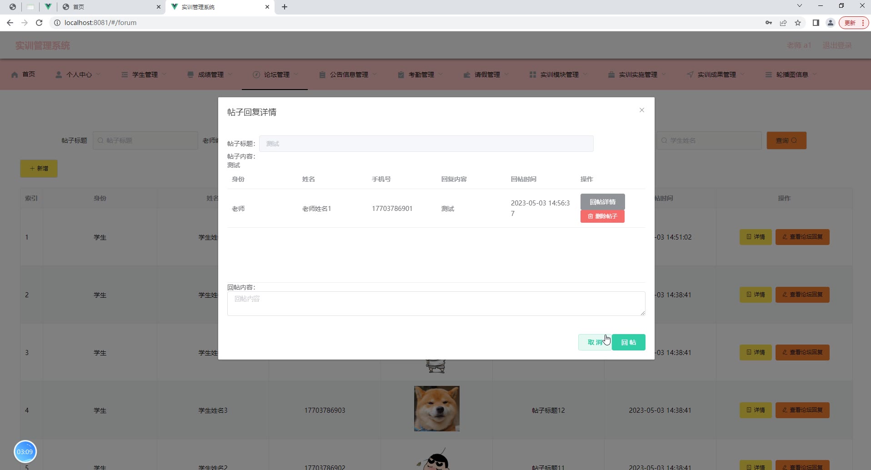The height and width of the screenshot is (470, 871).
Task: Open the tab search dropdown arrow
Action: pyautogui.click(x=800, y=6)
